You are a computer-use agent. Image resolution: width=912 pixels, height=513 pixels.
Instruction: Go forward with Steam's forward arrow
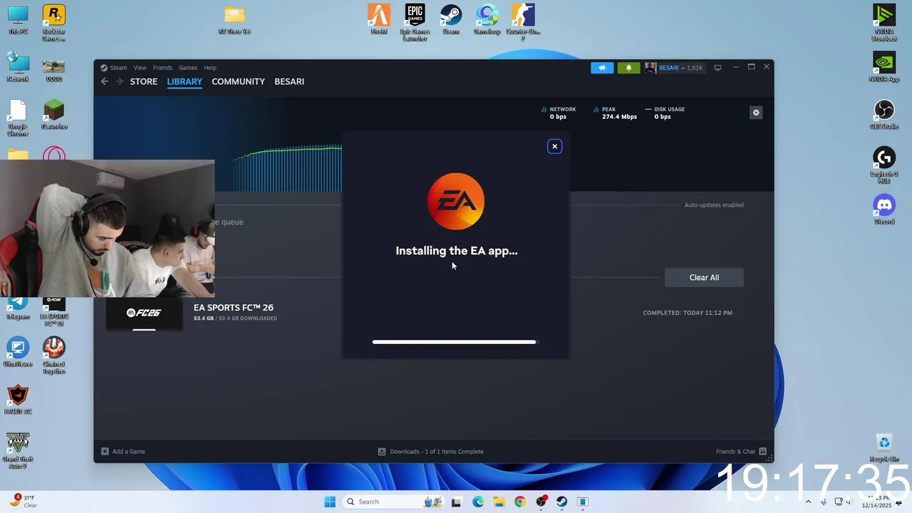pos(119,81)
